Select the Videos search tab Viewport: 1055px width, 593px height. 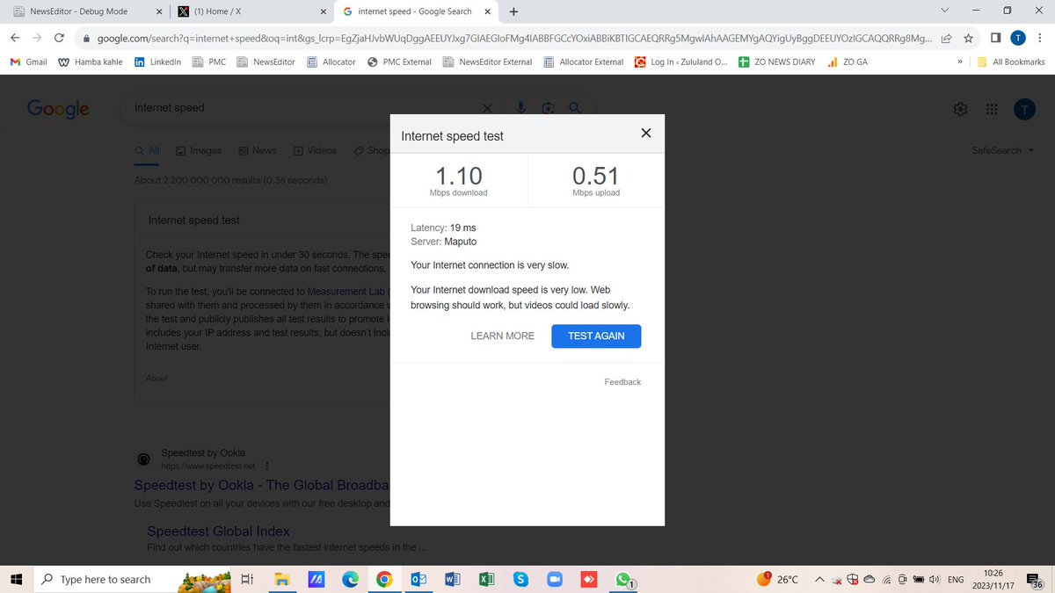tap(316, 150)
